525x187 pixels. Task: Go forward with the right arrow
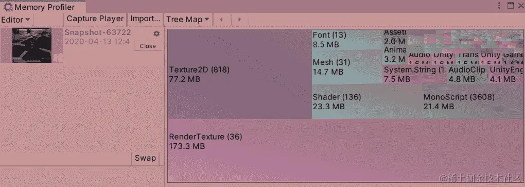(239, 20)
